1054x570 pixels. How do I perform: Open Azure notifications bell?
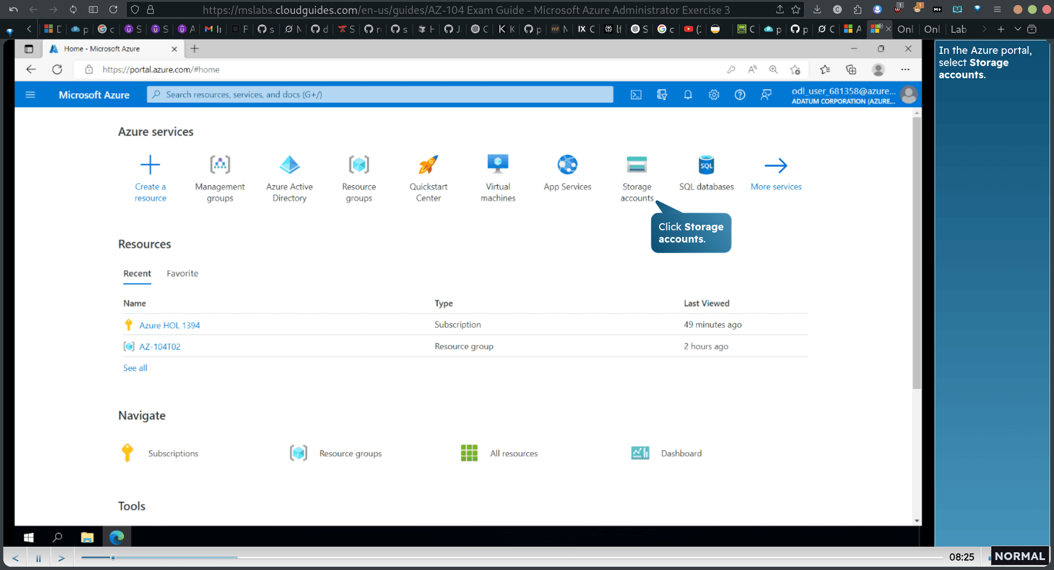click(x=687, y=95)
